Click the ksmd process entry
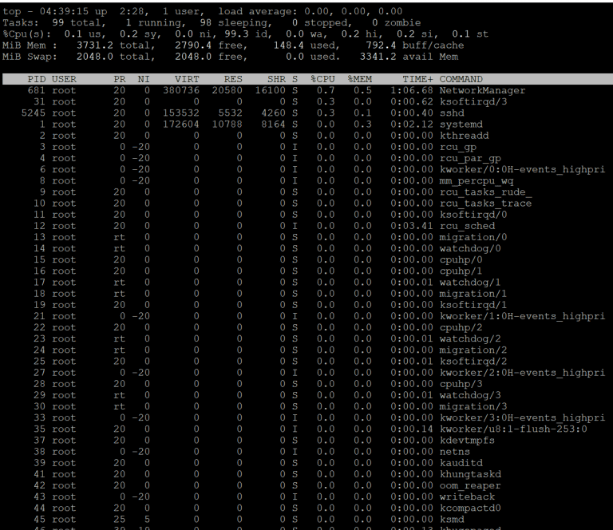 (452, 520)
